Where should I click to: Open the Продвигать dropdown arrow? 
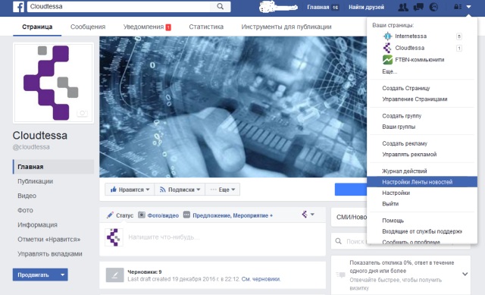coord(62,275)
